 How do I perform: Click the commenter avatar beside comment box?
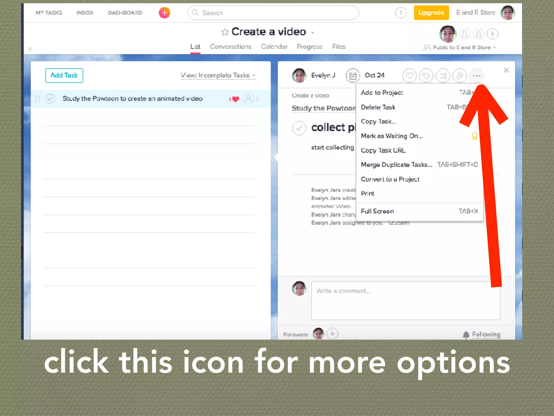click(x=299, y=288)
